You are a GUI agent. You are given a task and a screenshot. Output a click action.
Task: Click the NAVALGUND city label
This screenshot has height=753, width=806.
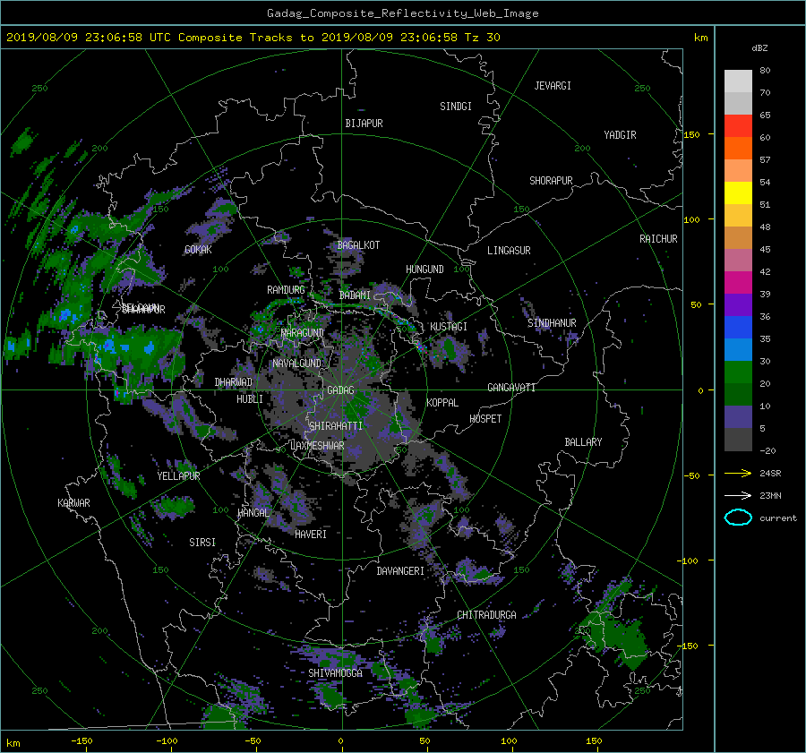coord(297,364)
